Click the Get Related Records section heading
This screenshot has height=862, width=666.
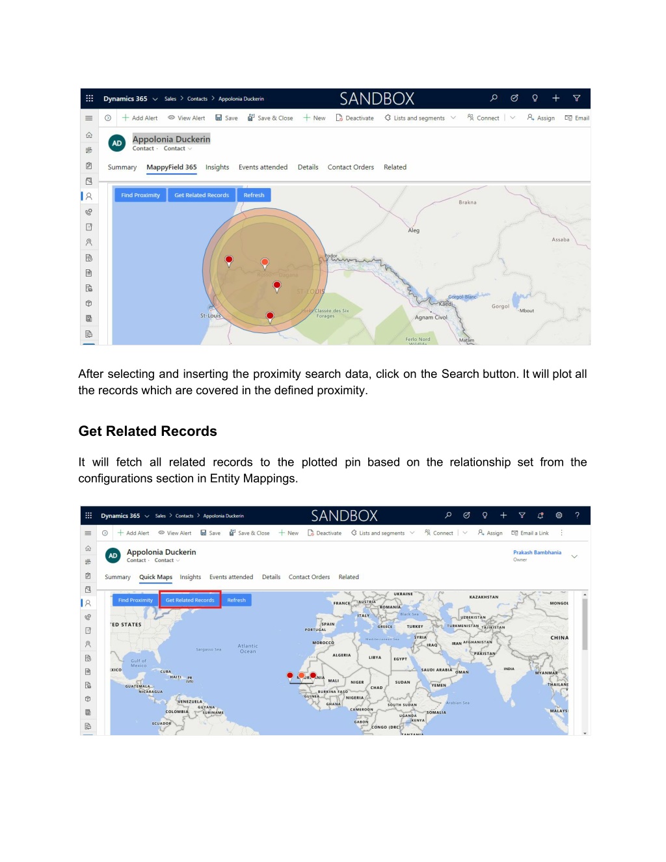(x=148, y=431)
